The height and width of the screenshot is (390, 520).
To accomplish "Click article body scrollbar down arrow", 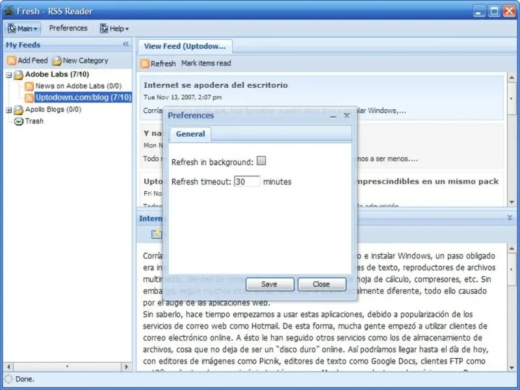I will point(512,367).
